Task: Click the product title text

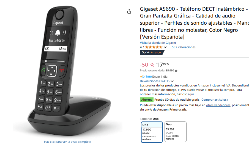Action: point(194,23)
